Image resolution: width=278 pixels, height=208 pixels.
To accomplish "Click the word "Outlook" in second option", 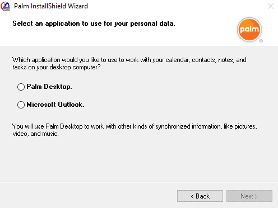I will (x=70, y=105).
